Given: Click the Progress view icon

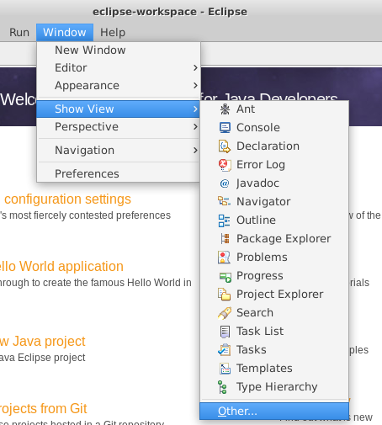Looking at the screenshot, I should click(x=225, y=277).
